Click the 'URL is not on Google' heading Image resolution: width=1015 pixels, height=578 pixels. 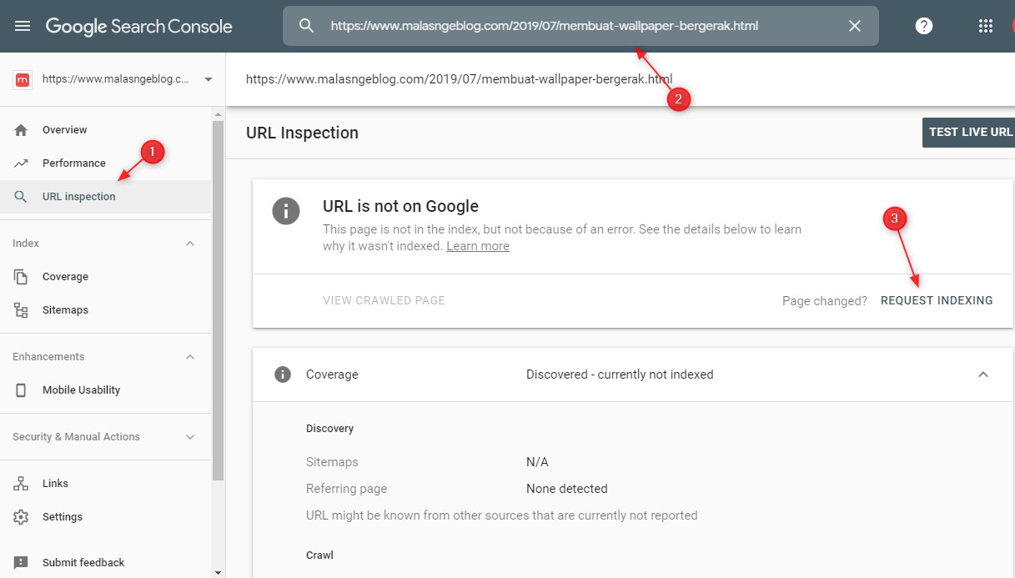pos(400,206)
